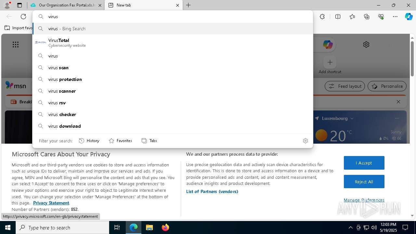
Task: Pick the 'virus protection' suggestion
Action: click(x=173, y=79)
